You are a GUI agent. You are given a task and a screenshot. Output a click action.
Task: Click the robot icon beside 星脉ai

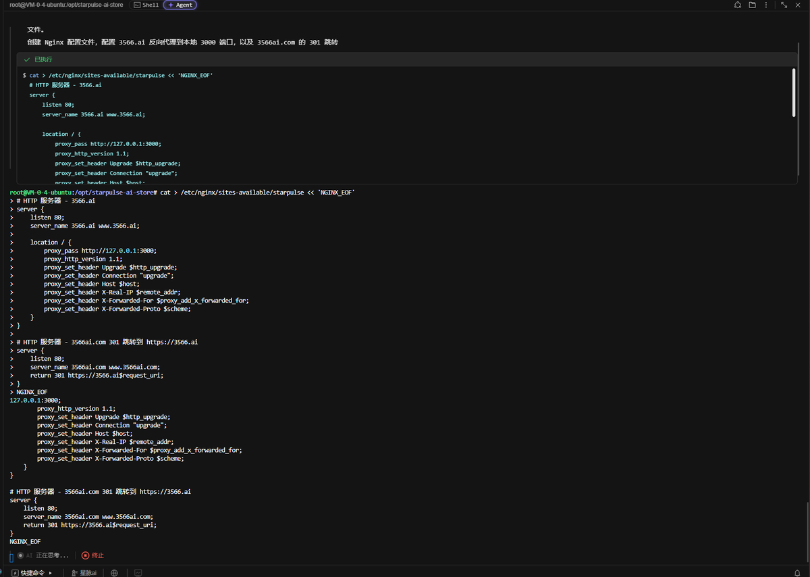pyautogui.click(x=74, y=572)
